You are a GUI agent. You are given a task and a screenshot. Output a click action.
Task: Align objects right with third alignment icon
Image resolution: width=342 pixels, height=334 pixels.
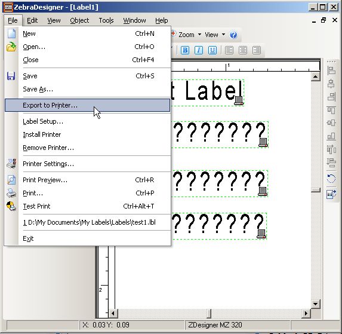(x=331, y=97)
